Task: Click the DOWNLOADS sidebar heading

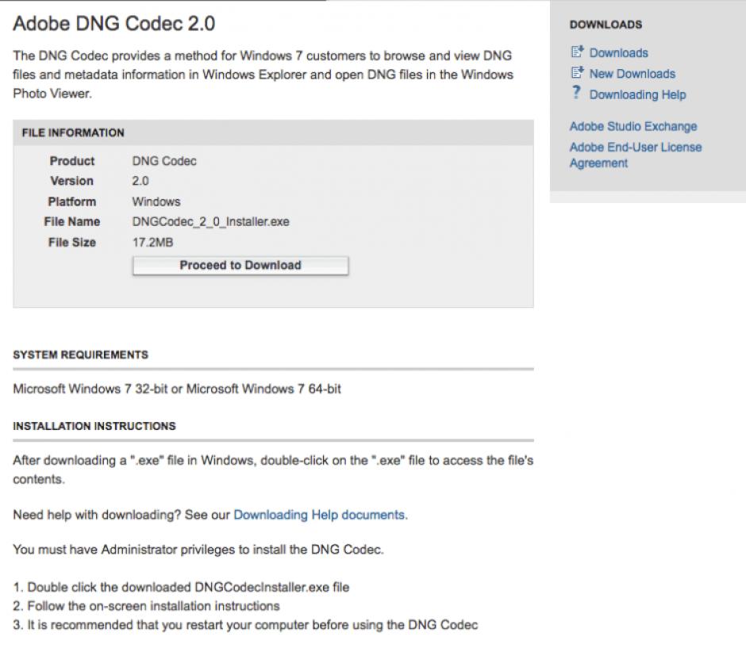Action: (x=606, y=25)
